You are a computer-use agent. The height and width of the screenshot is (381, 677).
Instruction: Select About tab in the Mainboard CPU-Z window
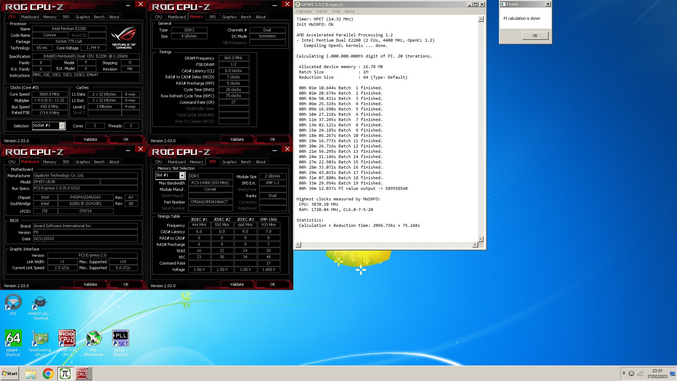[114, 162]
